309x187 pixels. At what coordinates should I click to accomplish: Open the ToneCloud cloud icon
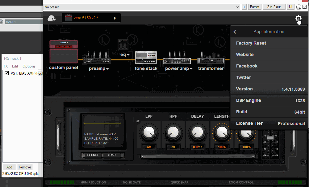[x=52, y=18]
